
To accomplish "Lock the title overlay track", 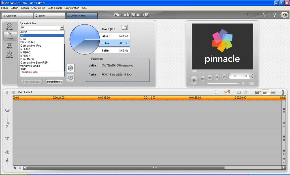I will pos(284,137).
